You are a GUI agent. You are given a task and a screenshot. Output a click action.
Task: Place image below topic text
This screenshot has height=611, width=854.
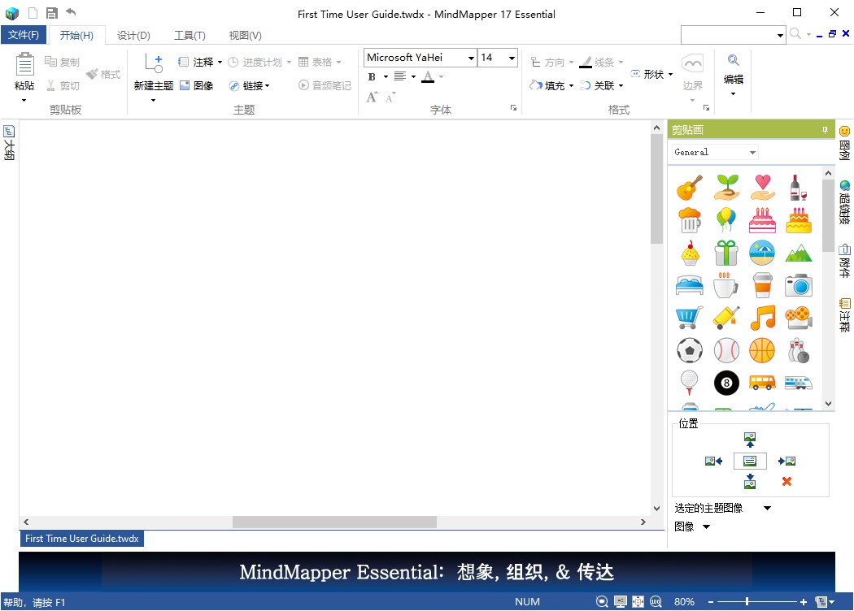click(750, 481)
